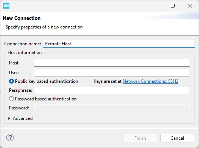The height and width of the screenshot is (148, 199).
Task: Click the greyed-out Finish button
Action: tap(140, 138)
